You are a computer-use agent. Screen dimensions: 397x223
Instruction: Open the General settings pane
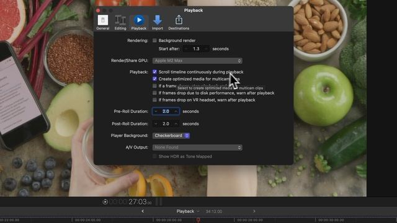[103, 22]
